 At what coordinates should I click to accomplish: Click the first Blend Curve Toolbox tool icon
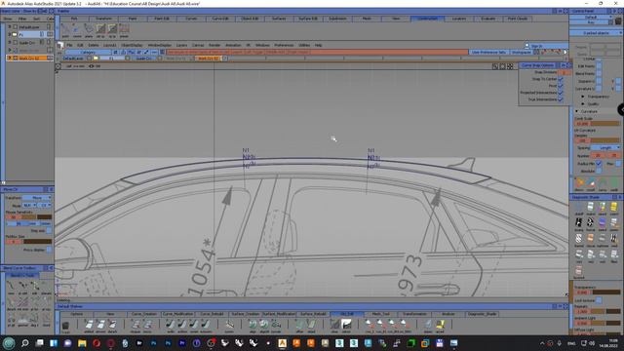tap(11, 286)
